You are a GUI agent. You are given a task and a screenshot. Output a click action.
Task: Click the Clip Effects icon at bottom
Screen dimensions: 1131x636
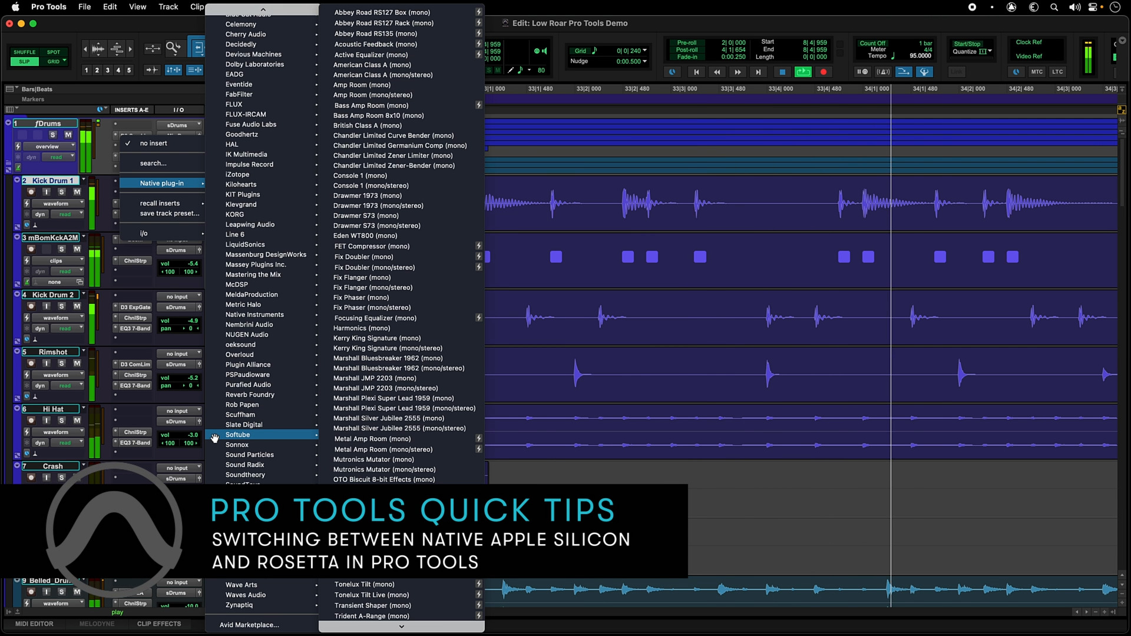pyautogui.click(x=158, y=624)
